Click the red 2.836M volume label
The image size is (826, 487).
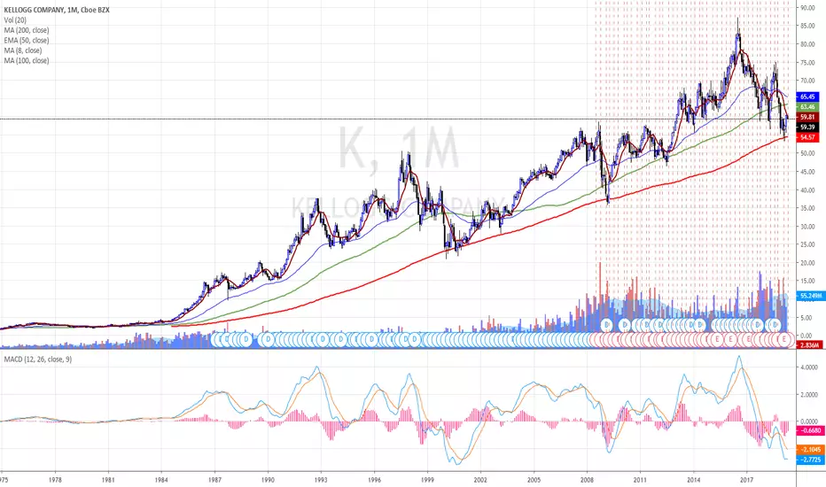point(809,344)
